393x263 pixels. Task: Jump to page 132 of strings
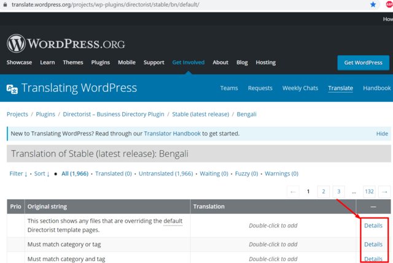(x=369, y=192)
